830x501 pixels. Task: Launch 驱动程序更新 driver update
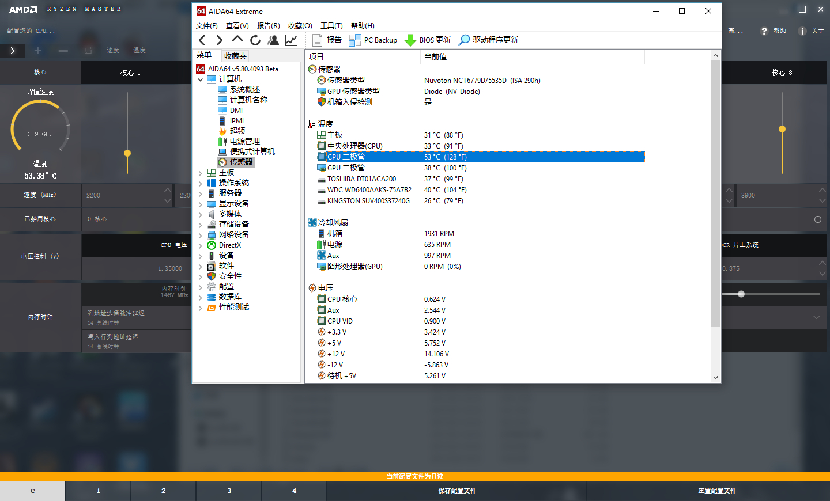488,40
